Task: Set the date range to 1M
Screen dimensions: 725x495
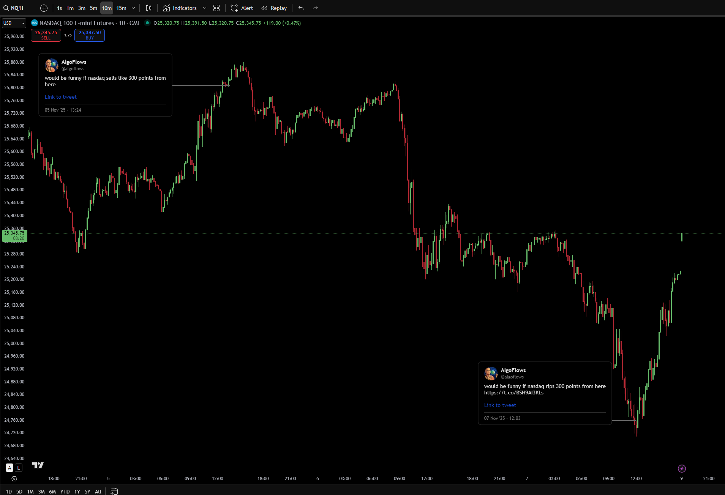Action: click(x=30, y=491)
